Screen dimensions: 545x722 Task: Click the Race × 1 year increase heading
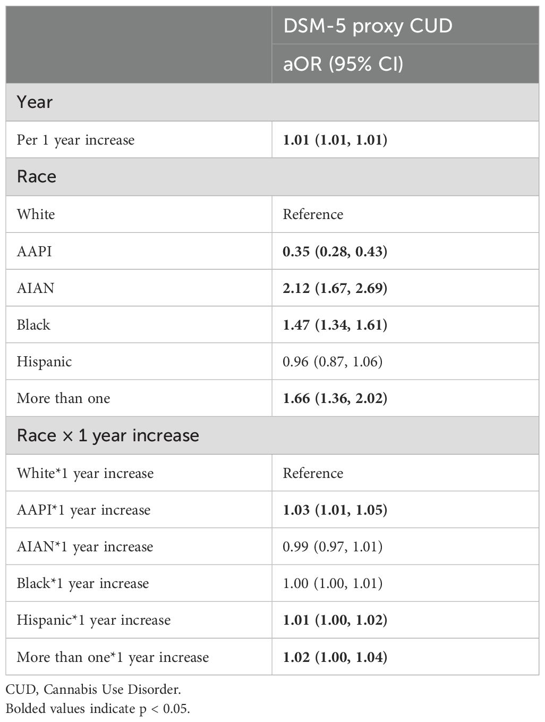click(x=108, y=435)
